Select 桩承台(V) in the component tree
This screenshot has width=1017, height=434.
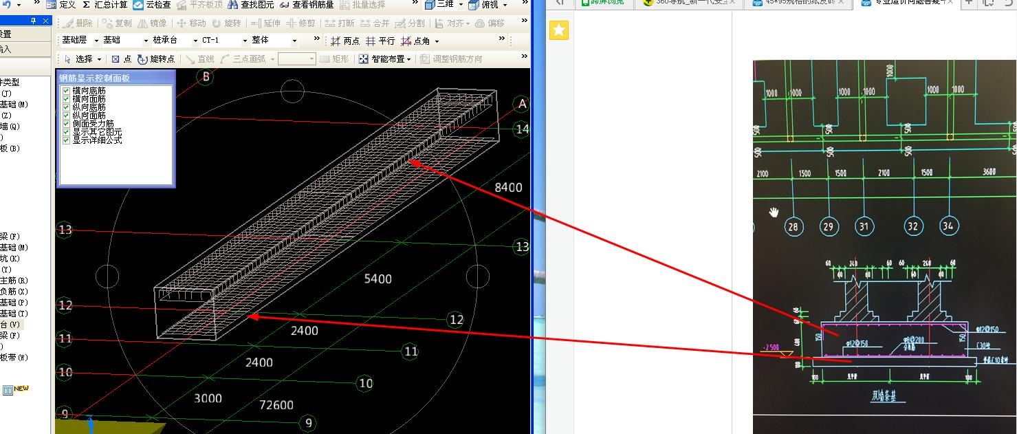click(10, 324)
